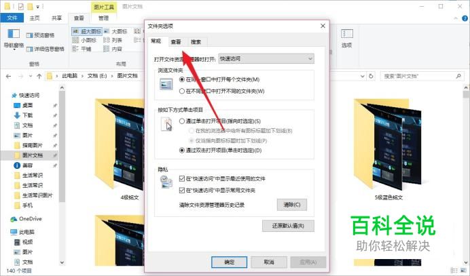Toggle 在快速访问中显示常用文件夹 checkbox
This screenshot has height=276, width=470.
click(x=181, y=190)
